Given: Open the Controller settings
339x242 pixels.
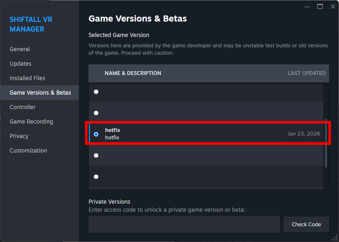Looking at the screenshot, I should (x=22, y=107).
